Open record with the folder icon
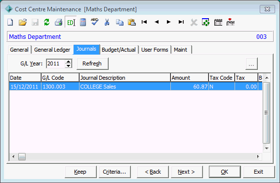280x183 pixels. [x=23, y=23]
